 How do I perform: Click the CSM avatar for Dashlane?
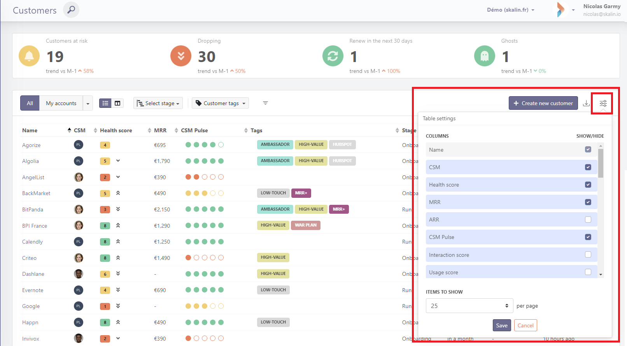click(x=79, y=274)
